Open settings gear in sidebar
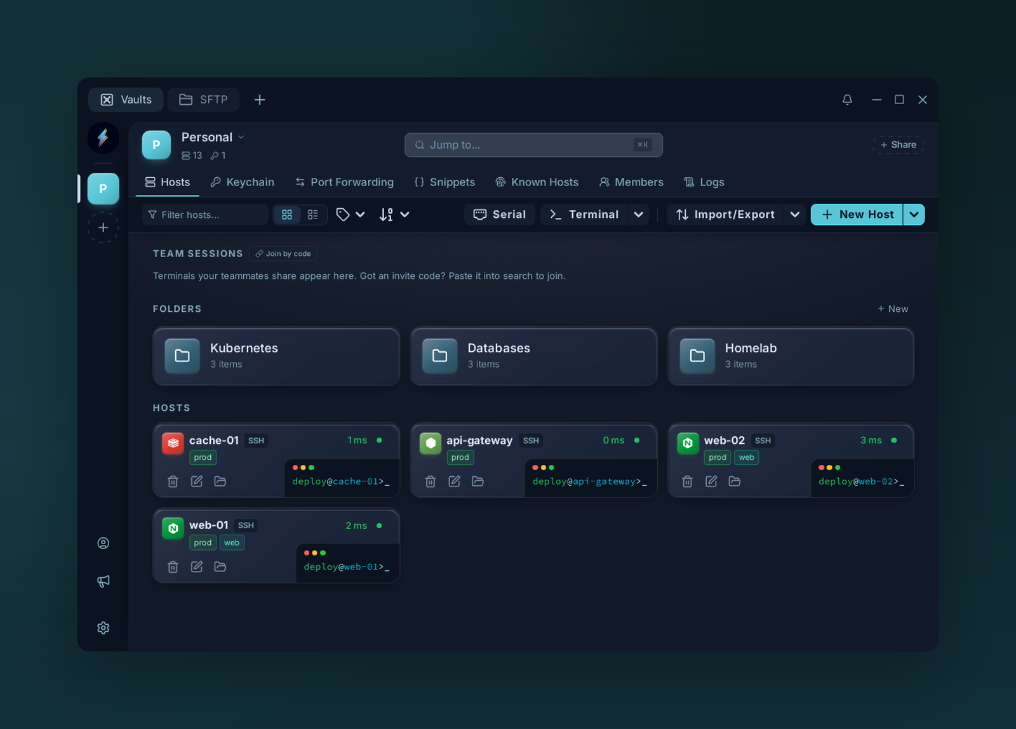1016x729 pixels. (x=103, y=627)
